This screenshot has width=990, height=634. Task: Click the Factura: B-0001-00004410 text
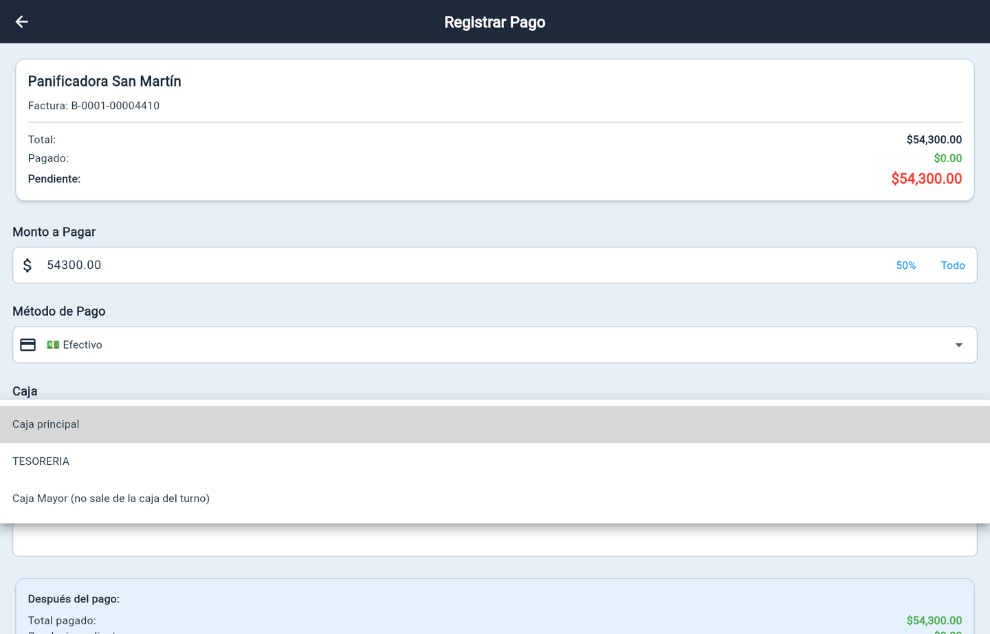[93, 105]
